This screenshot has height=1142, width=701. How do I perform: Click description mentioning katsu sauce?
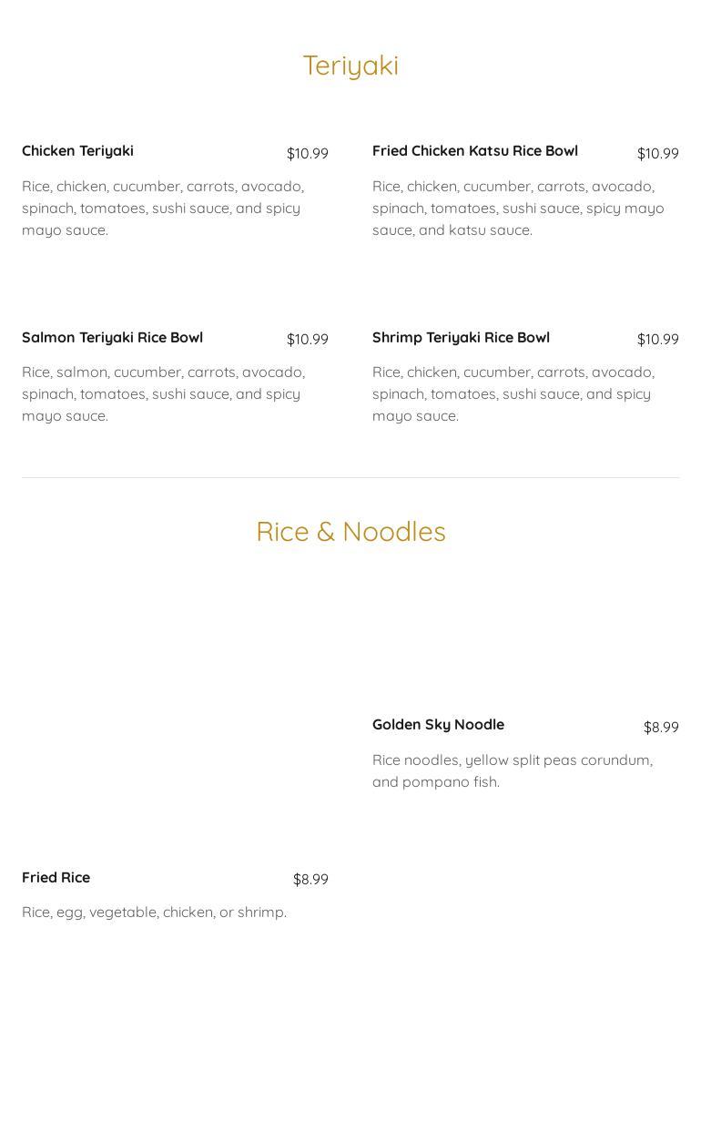click(518, 208)
